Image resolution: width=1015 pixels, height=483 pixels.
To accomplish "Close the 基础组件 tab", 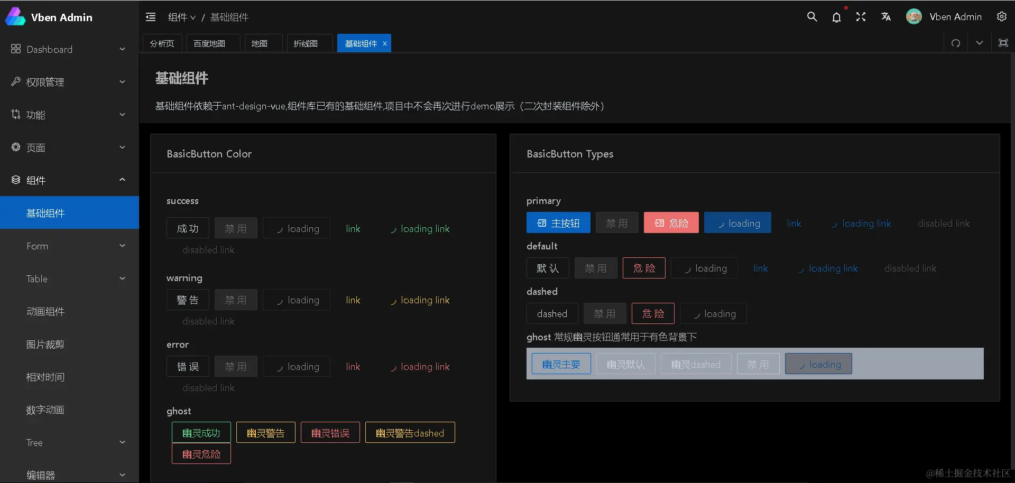I will pyautogui.click(x=385, y=44).
